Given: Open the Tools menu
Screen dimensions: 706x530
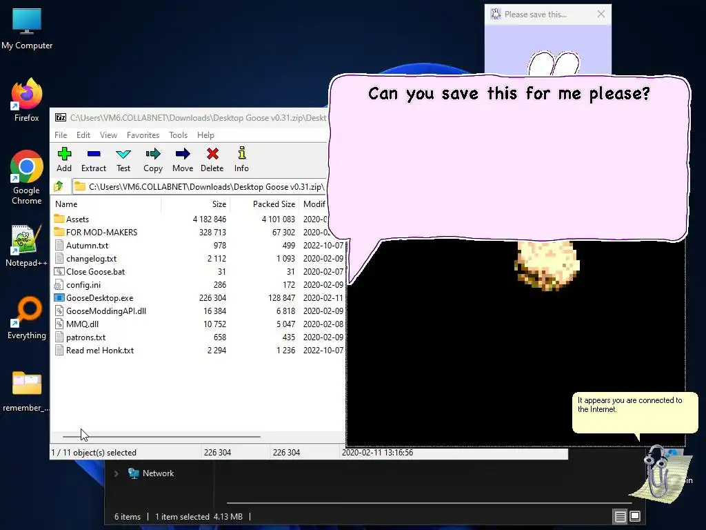Looking at the screenshot, I should tap(179, 135).
